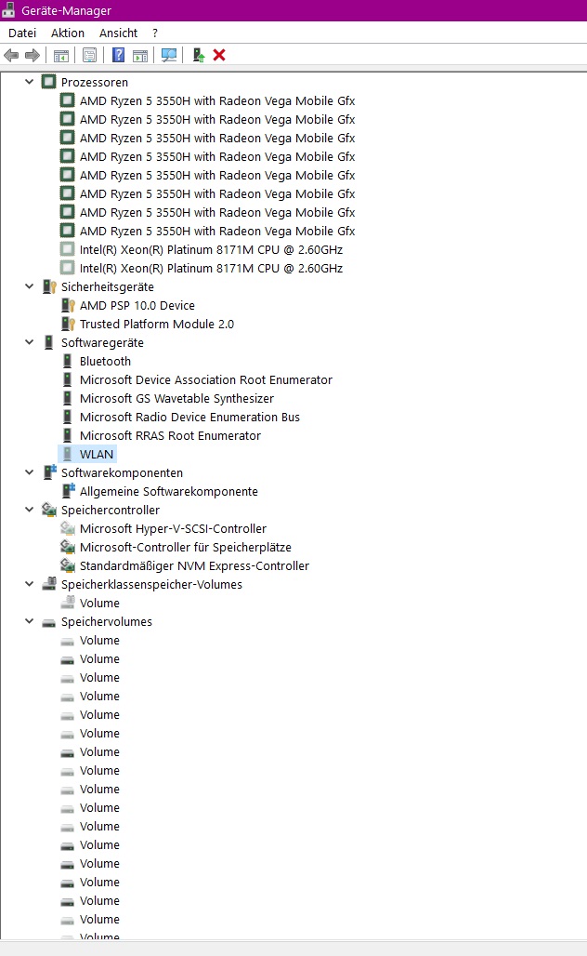Open the Datei menu

coord(22,33)
